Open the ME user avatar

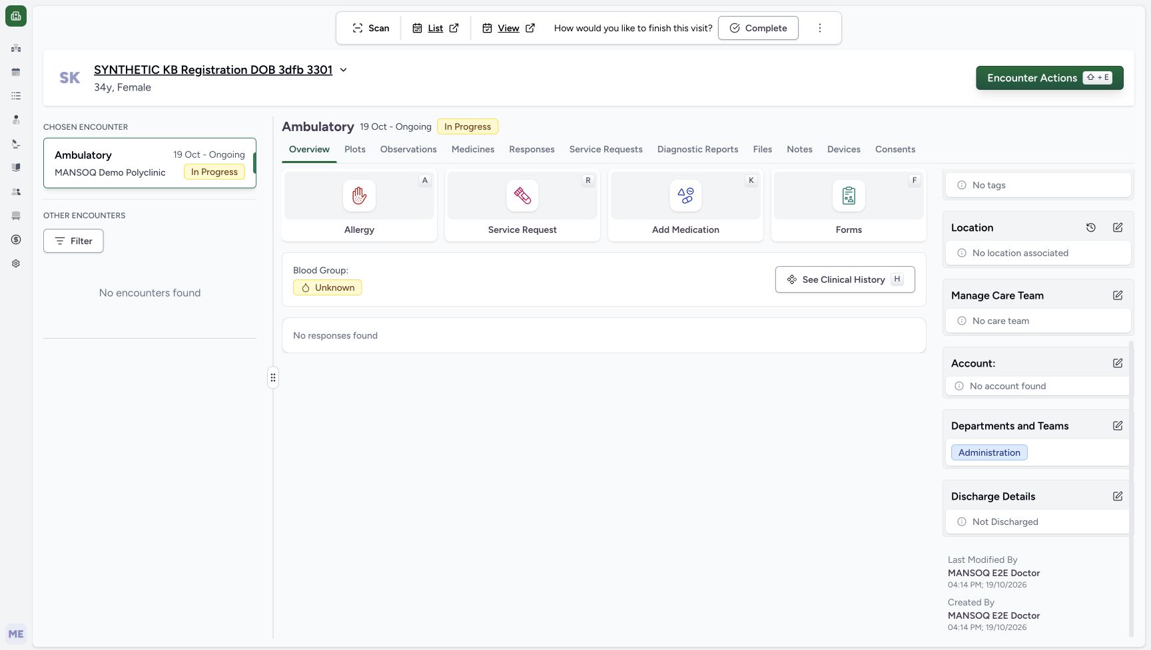click(16, 634)
